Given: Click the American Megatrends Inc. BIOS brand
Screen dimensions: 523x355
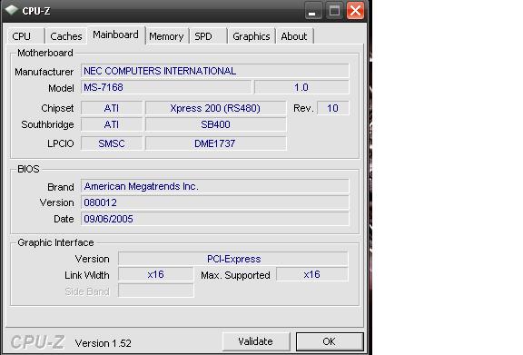Looking at the screenshot, I should (215, 186).
